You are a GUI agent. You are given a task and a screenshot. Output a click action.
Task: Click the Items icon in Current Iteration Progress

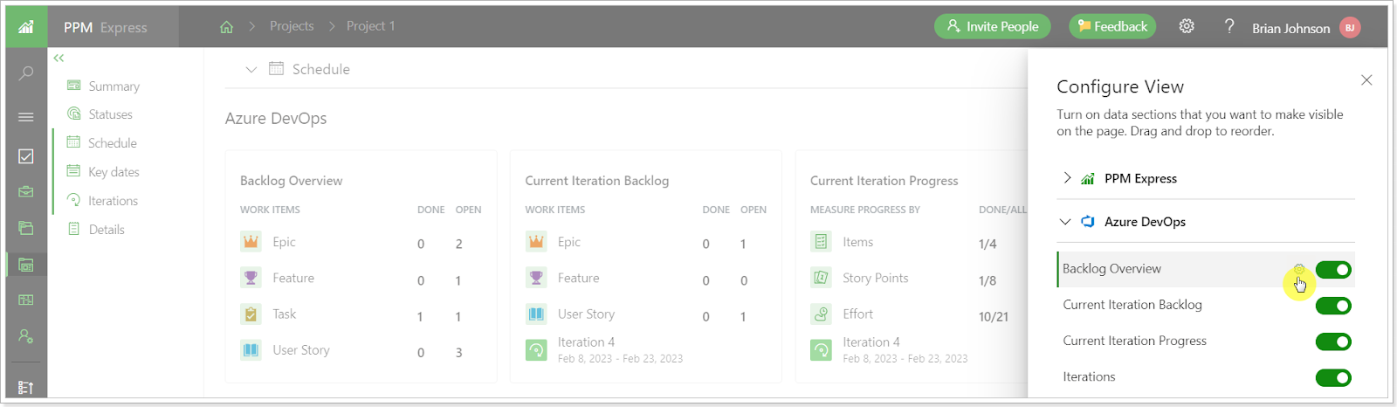click(x=821, y=242)
